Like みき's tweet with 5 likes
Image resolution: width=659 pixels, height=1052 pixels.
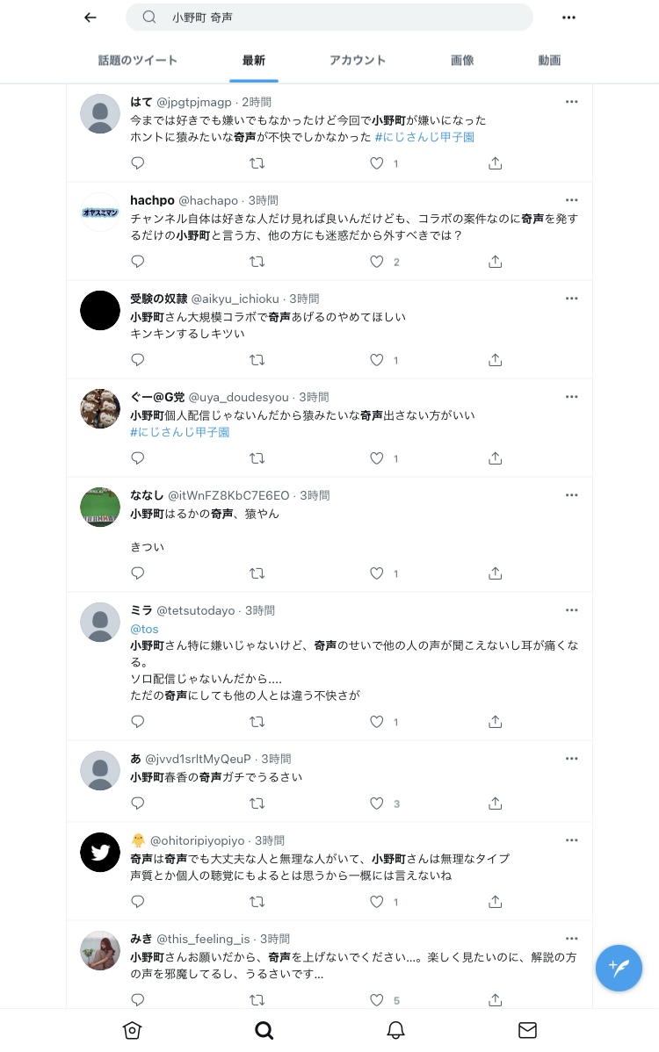tap(377, 1000)
